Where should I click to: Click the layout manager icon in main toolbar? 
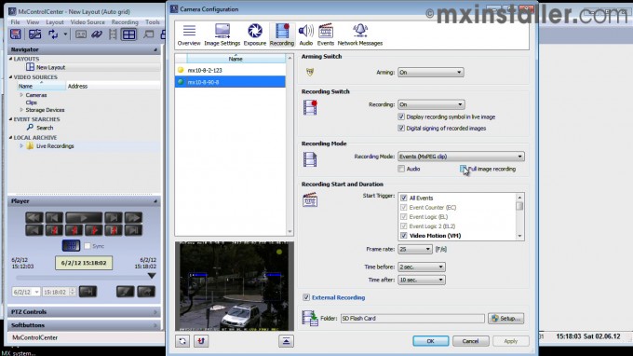pyautogui.click(x=34, y=34)
